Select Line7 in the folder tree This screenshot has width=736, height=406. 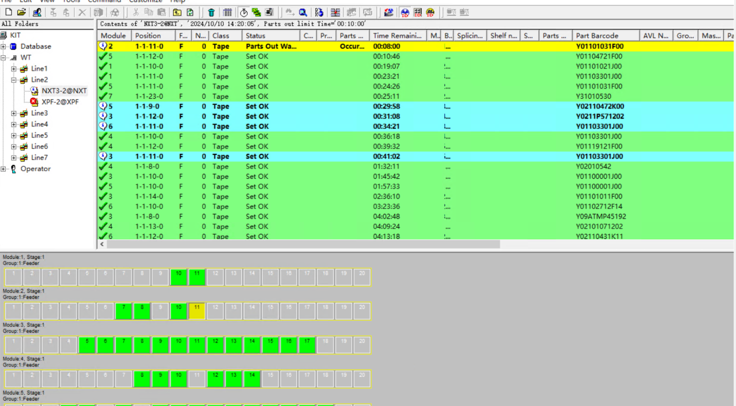pyautogui.click(x=39, y=157)
